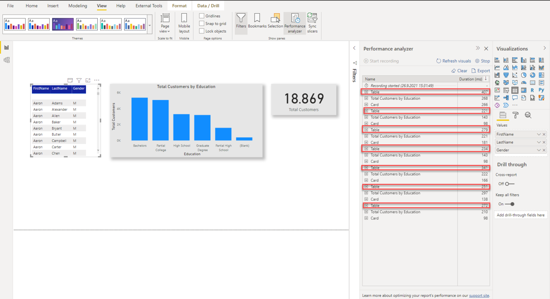Image resolution: width=550 pixels, height=299 pixels.
Task: Select the Card visualization icon
Action: [532, 83]
